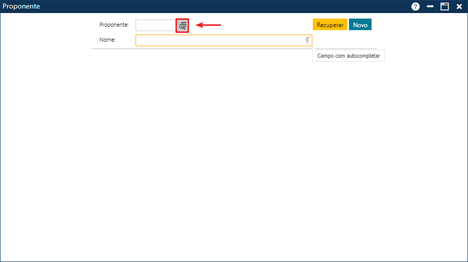This screenshot has width=468, height=262.
Task: Click the "Campo com autocompletar" tooltip
Action: coord(348,56)
